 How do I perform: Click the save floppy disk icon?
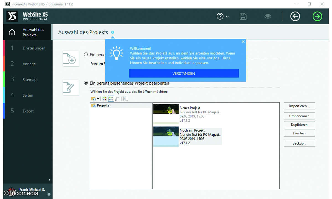[x=243, y=16]
